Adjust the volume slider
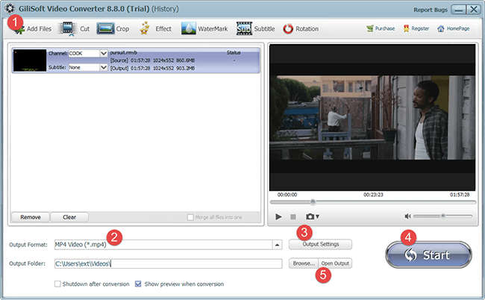Image resolution: width=485 pixels, height=300 pixels. pyautogui.click(x=442, y=216)
